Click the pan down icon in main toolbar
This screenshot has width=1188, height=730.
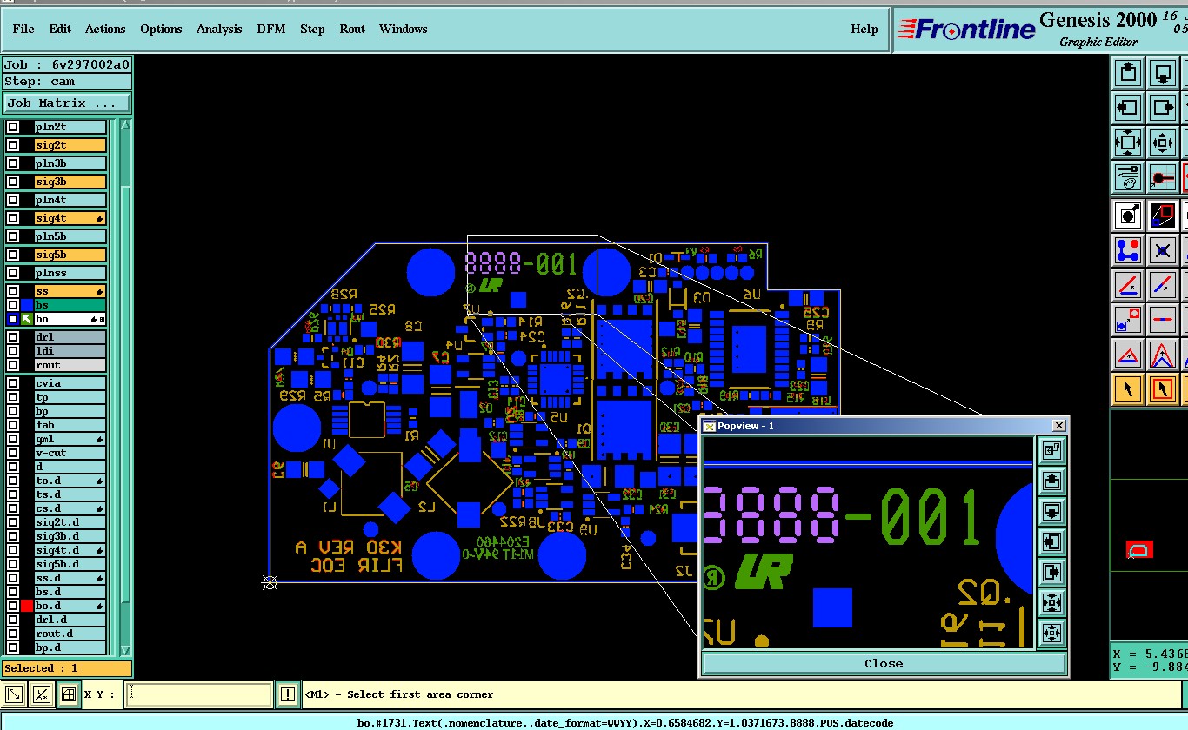pos(1164,73)
